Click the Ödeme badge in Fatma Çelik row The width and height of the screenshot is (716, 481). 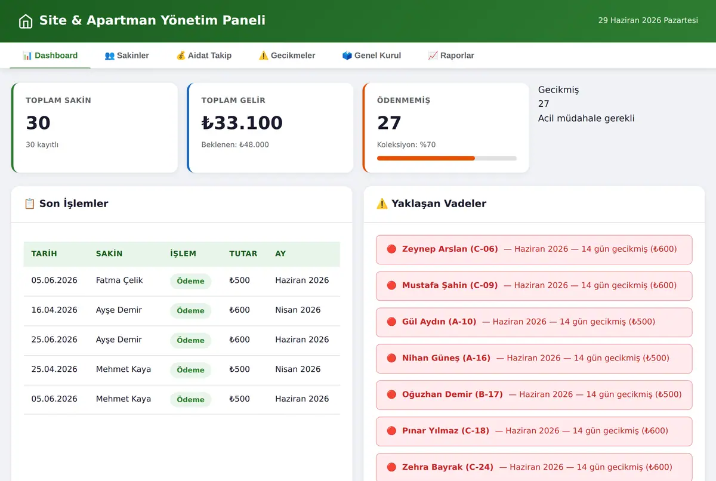pyautogui.click(x=191, y=281)
